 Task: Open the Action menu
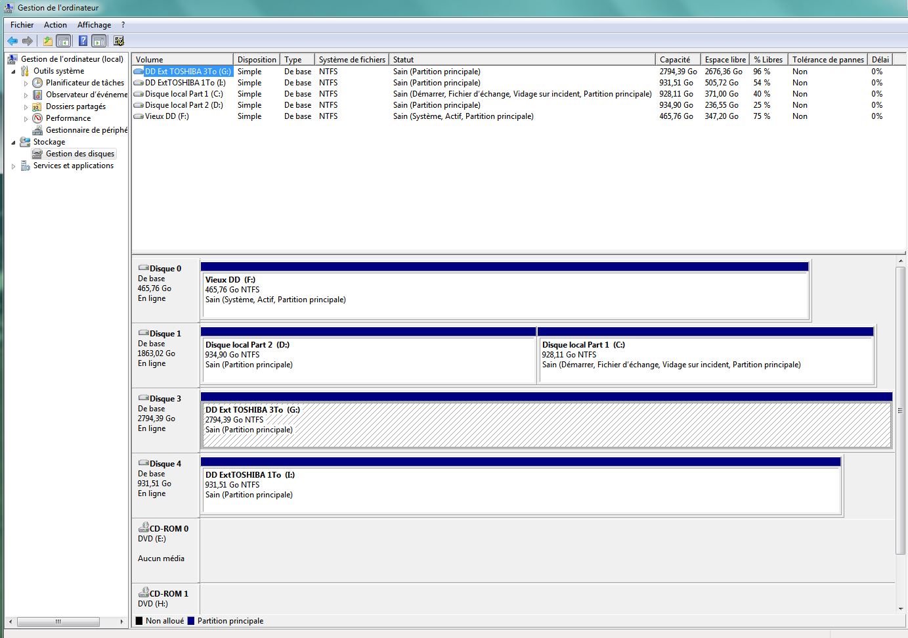click(x=55, y=25)
